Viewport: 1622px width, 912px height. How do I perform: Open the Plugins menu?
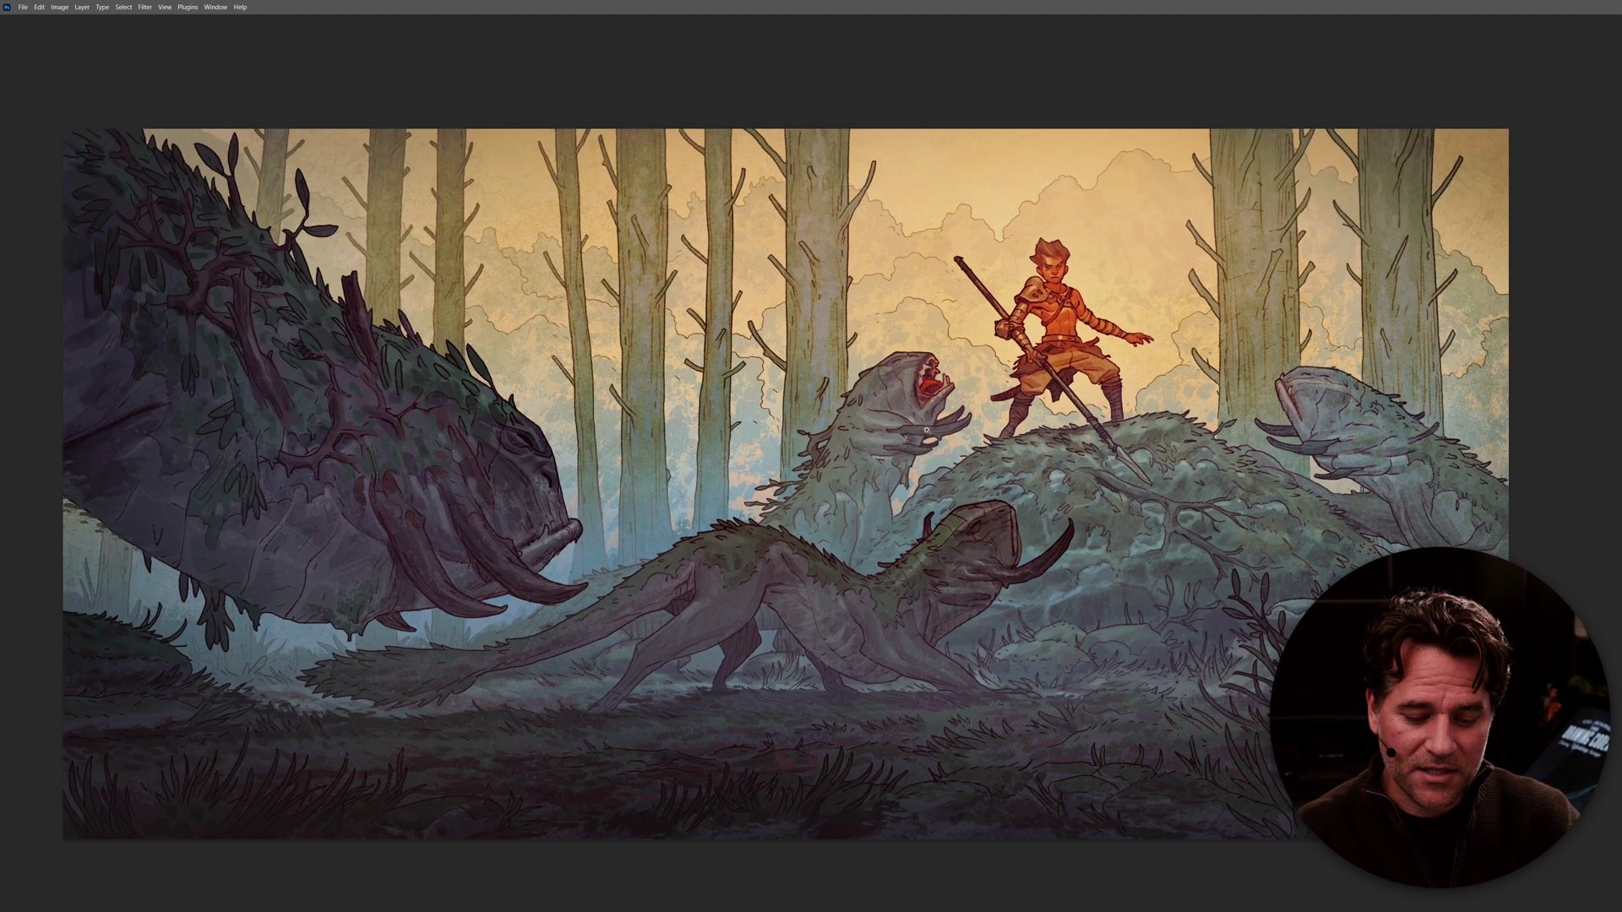[x=188, y=7]
